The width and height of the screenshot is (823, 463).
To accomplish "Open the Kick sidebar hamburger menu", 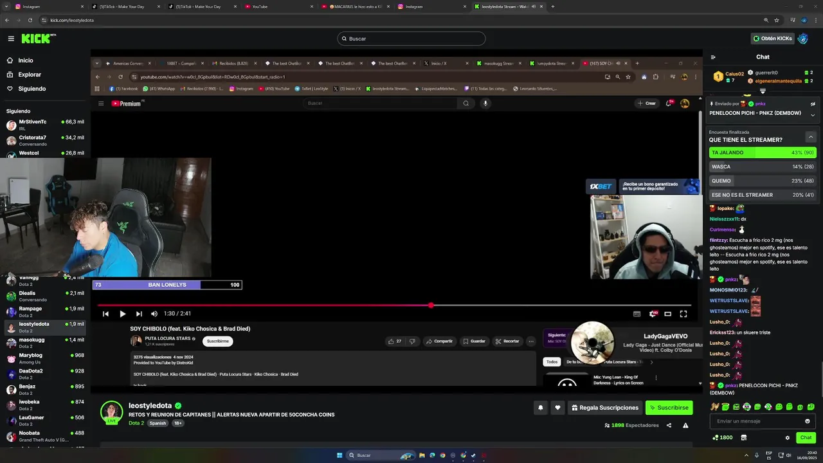I will [x=11, y=39].
